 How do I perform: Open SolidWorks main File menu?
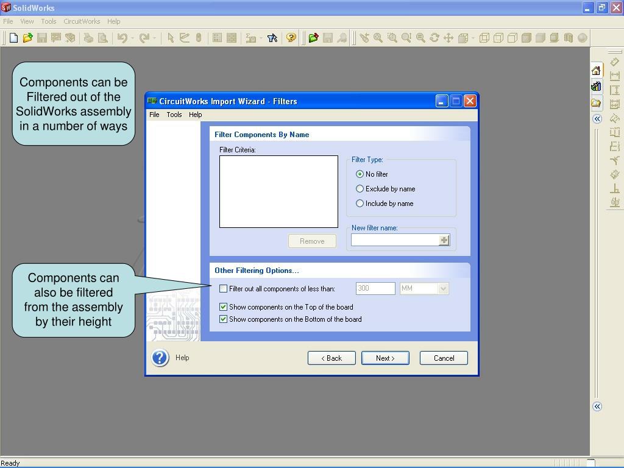click(8, 21)
